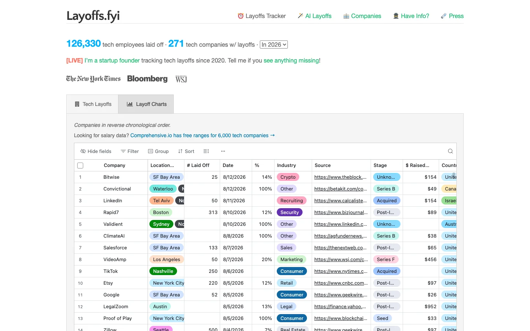This screenshot has height=331, width=530.
Task: Open the geekwire source link for Google
Action: coord(340,295)
